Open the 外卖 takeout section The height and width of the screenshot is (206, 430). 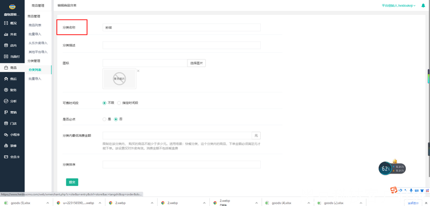(11, 34)
